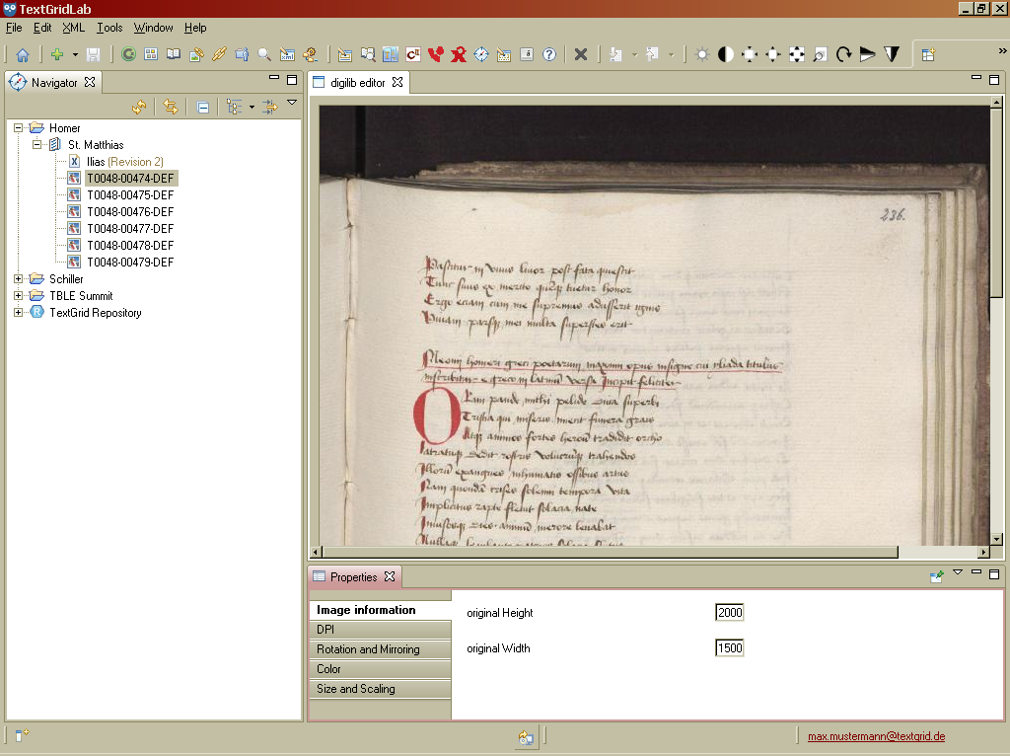The image size is (1010, 756).
Task: Open the Tools menu
Action: pyautogui.click(x=109, y=28)
